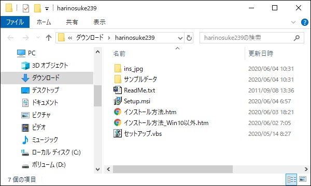Open the help question mark icon
Screen dimensions: 311x186
pos(304,22)
